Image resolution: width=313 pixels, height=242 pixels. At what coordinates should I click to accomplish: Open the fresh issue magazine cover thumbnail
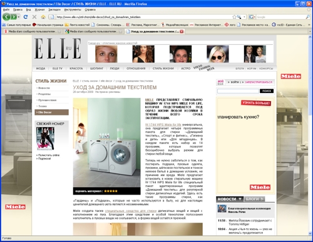tap(45, 139)
